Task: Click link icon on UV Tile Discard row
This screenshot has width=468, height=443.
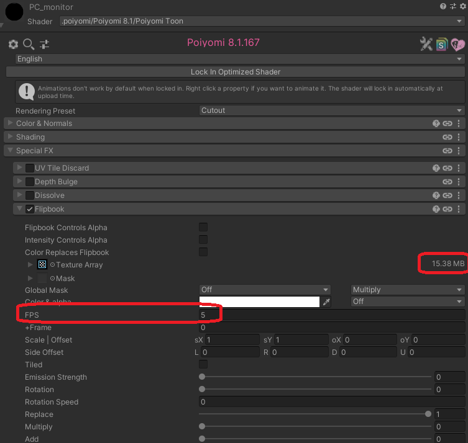Action: click(x=447, y=168)
